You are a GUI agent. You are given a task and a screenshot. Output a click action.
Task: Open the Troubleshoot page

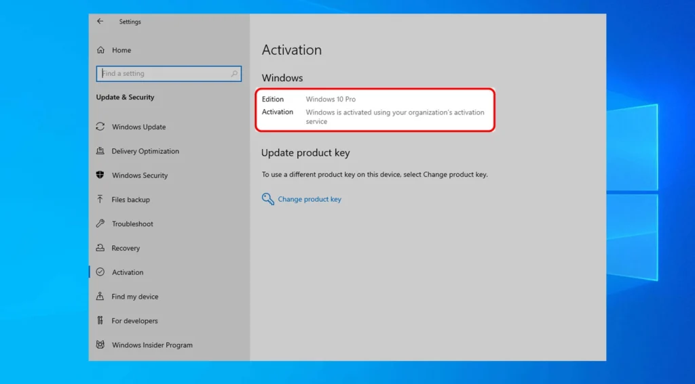coord(132,224)
